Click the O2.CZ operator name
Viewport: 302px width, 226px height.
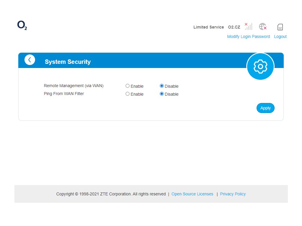click(234, 27)
